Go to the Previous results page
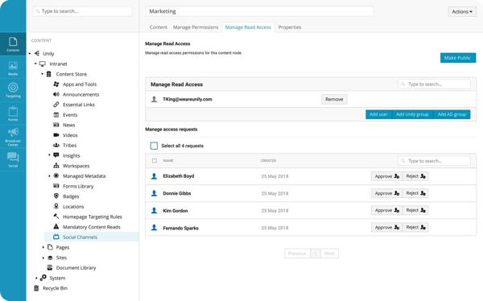483x301 pixels. pos(297,254)
